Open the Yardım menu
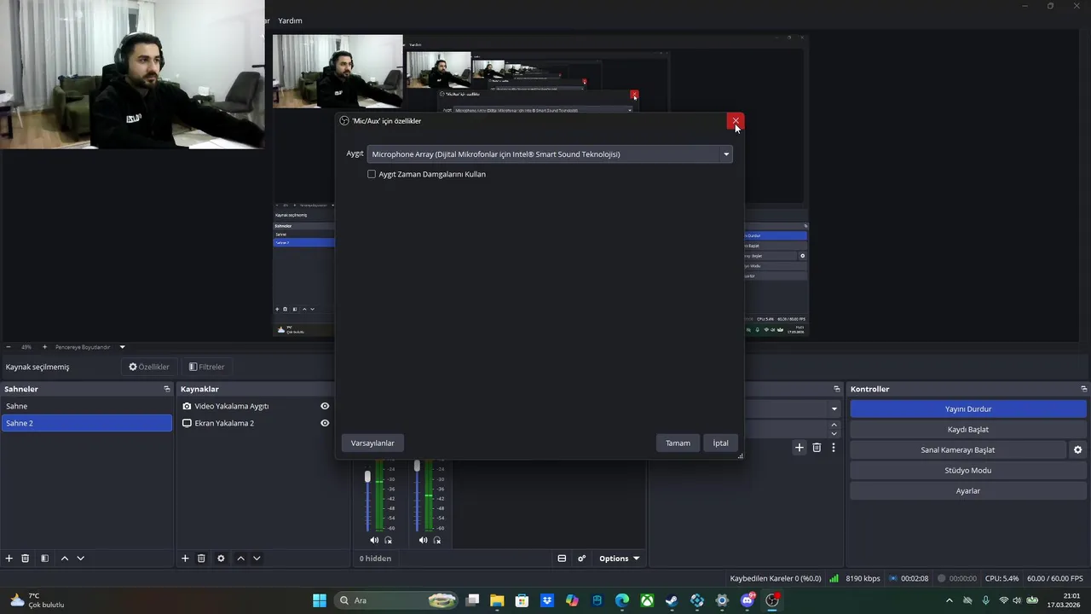The height and width of the screenshot is (614, 1091). [x=290, y=20]
